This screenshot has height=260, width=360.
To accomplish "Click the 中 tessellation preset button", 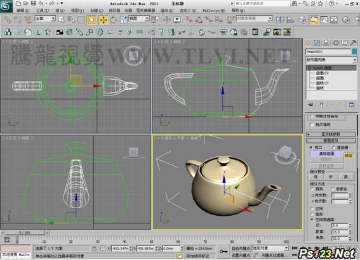I will [x=331, y=176].
